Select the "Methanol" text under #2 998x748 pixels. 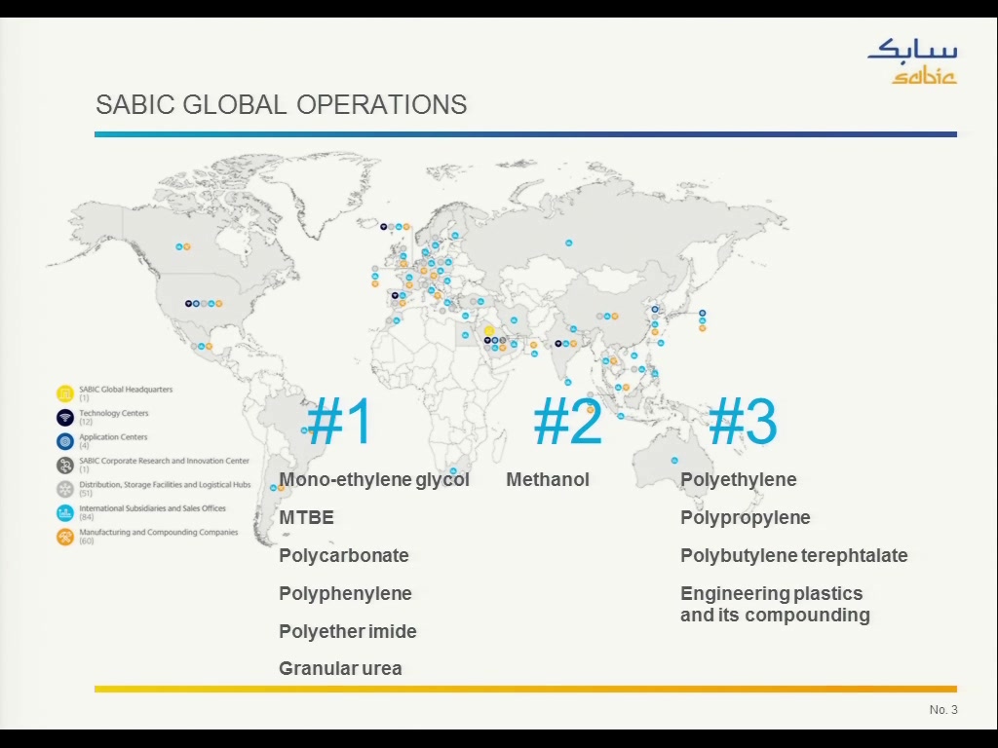[x=548, y=479]
